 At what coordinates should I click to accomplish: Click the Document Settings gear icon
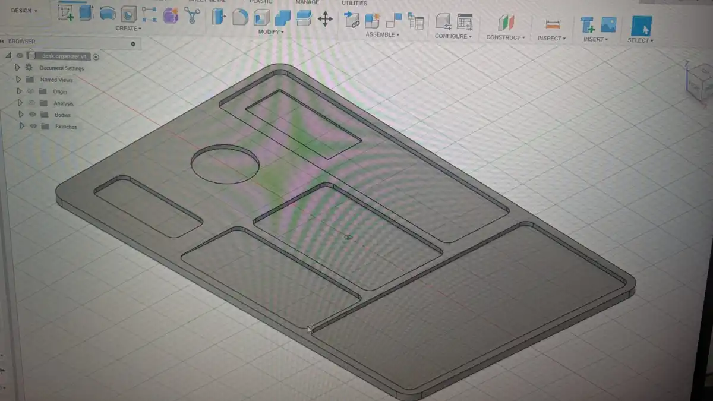tap(29, 68)
